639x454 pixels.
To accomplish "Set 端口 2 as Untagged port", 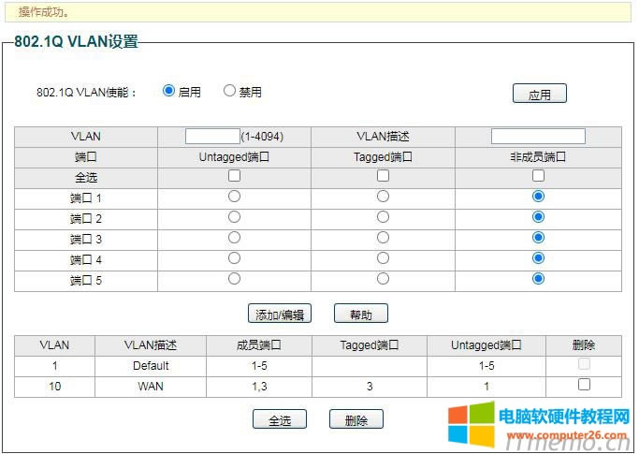I will coord(234,217).
